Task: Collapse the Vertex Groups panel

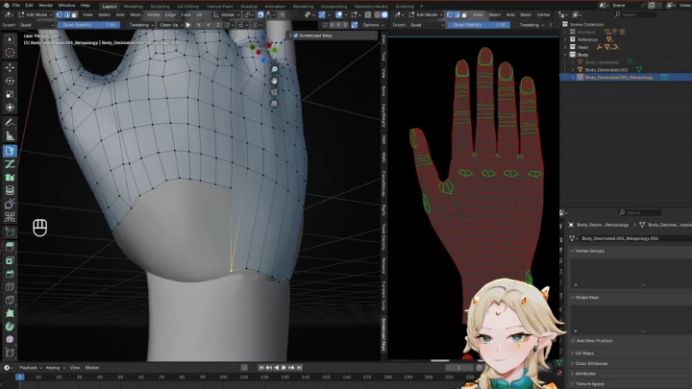Action: [589, 251]
